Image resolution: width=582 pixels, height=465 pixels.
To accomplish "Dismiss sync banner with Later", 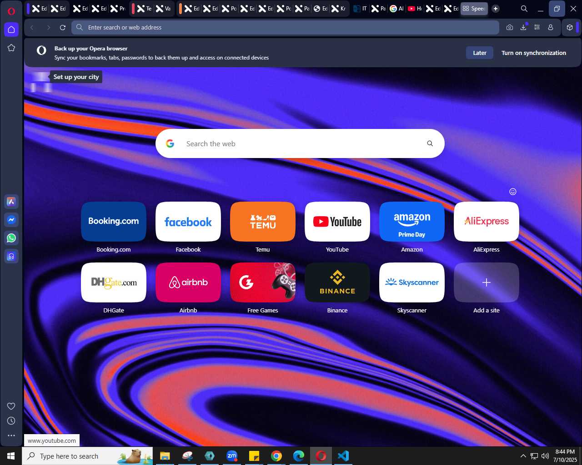I will (x=480, y=53).
